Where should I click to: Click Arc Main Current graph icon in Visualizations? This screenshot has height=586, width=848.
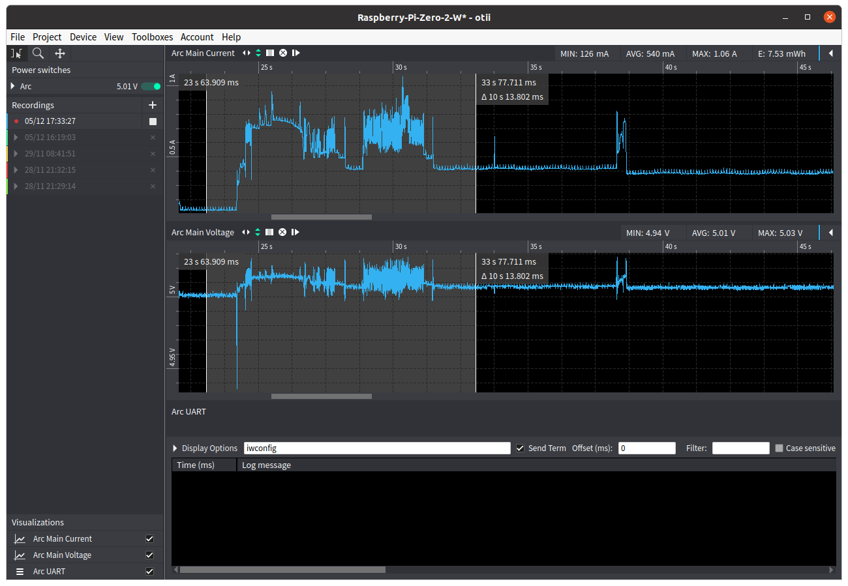(x=20, y=539)
